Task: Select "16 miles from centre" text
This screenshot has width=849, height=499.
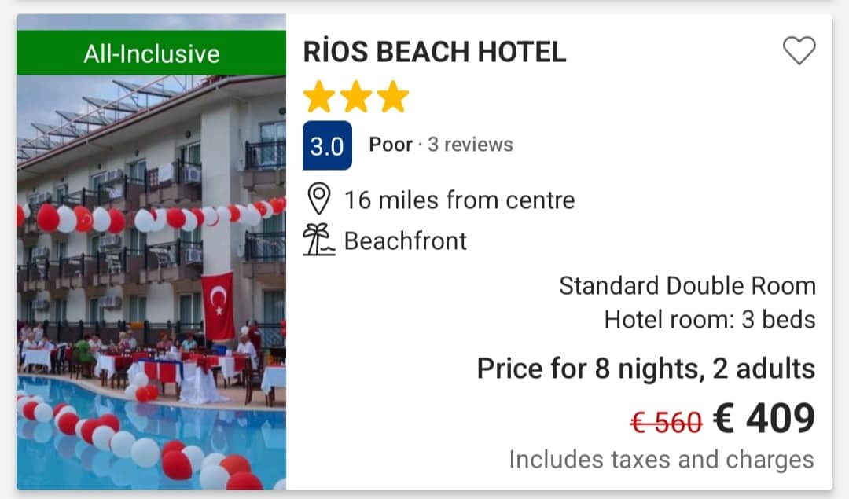Action: pos(459,200)
